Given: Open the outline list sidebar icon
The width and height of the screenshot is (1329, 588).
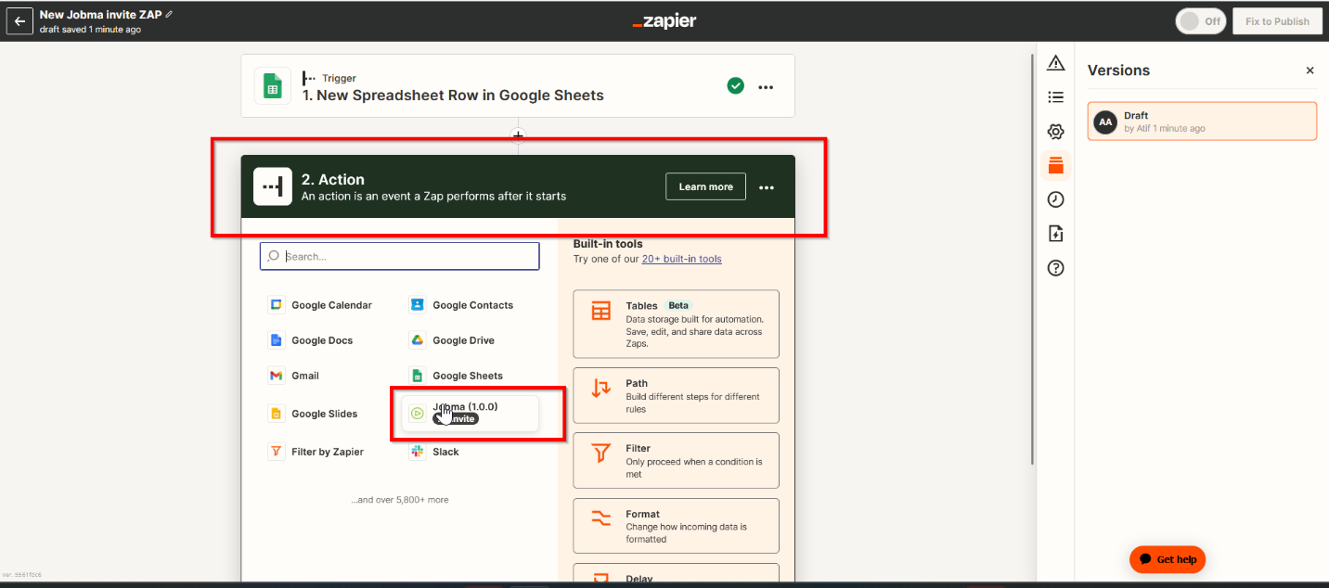Looking at the screenshot, I should click(1055, 96).
